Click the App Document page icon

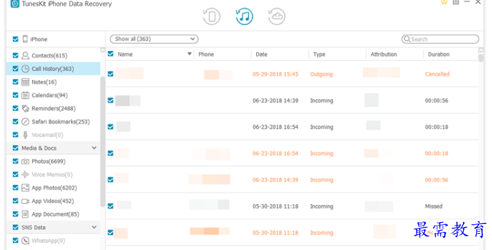tap(25, 215)
